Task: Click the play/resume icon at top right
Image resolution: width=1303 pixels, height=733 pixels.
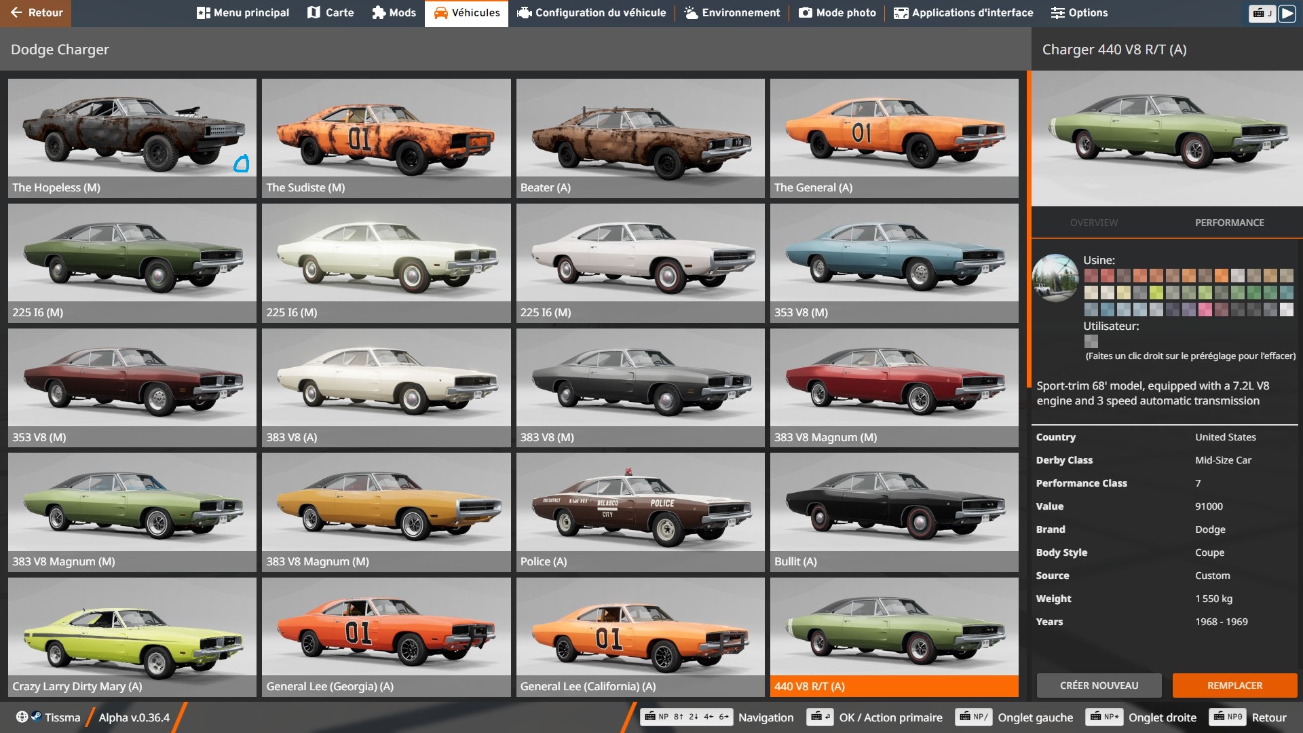Action: (1287, 13)
